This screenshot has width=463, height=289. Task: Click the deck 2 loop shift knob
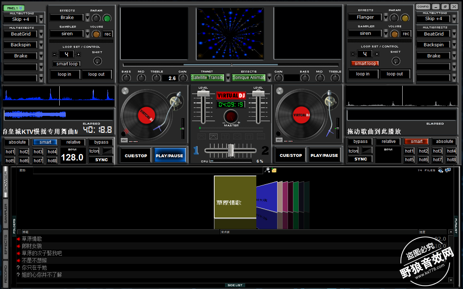pos(396,61)
